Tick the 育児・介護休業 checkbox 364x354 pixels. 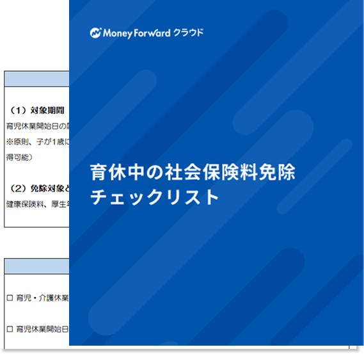(x=10, y=298)
